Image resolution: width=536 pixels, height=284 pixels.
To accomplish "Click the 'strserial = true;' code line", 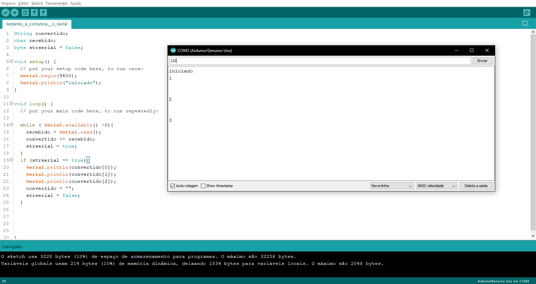I will [x=52, y=146].
